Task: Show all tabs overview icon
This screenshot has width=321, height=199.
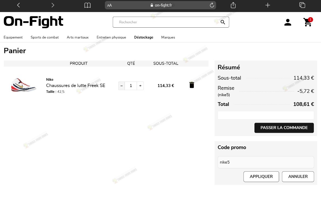Action: [302, 5]
